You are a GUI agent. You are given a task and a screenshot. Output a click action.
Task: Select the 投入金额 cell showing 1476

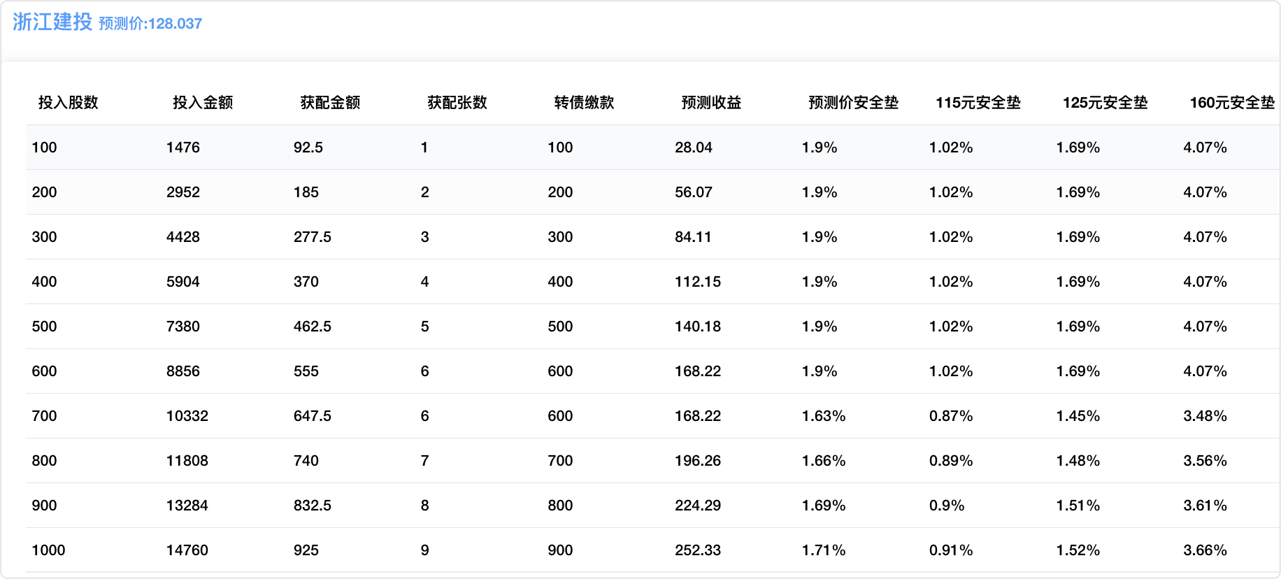click(x=183, y=148)
